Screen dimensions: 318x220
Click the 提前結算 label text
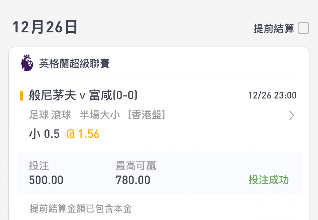274,28
